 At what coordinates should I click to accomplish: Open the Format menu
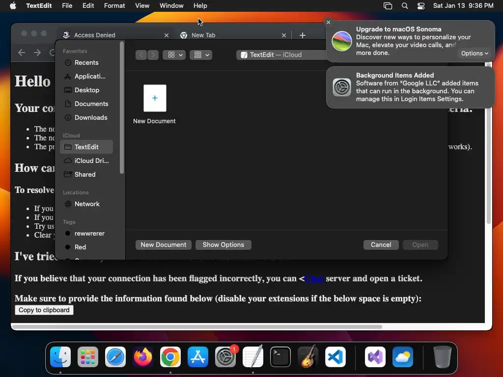114,6
